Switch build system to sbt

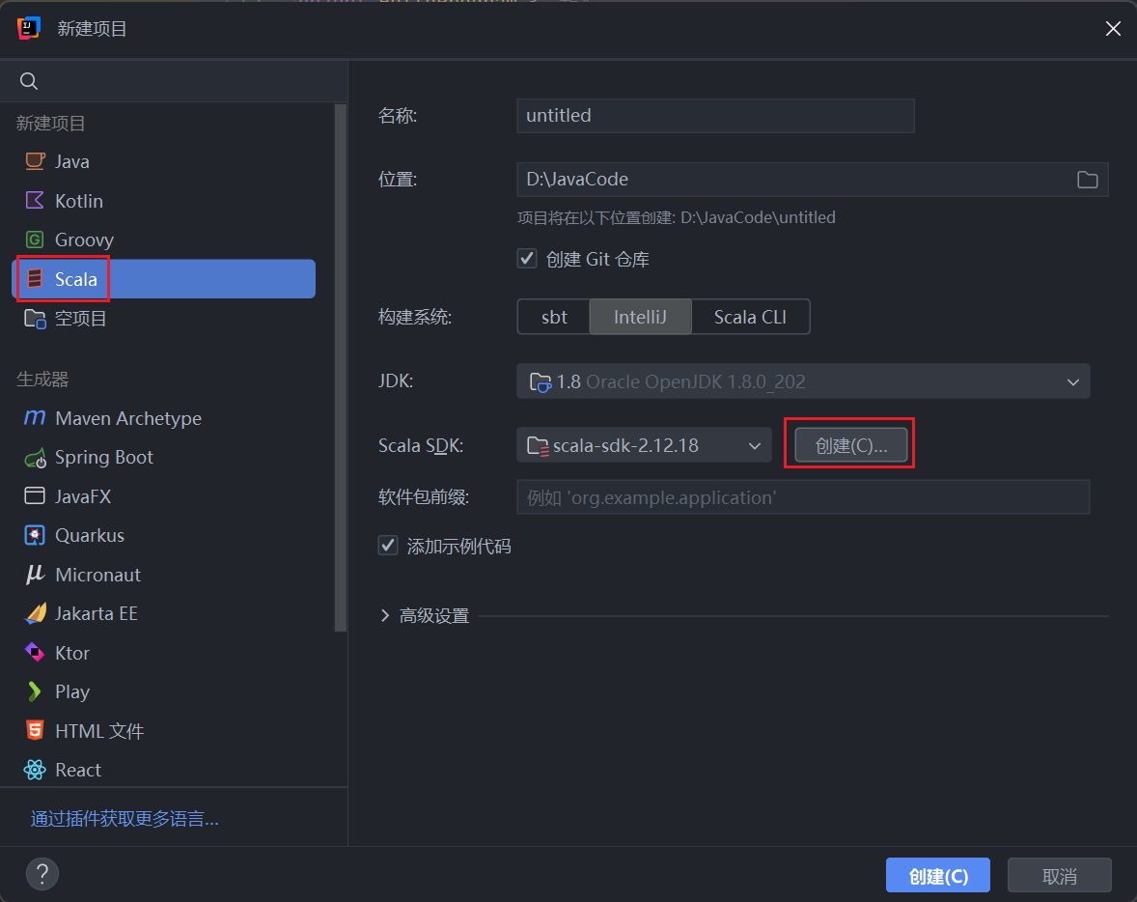coord(554,317)
